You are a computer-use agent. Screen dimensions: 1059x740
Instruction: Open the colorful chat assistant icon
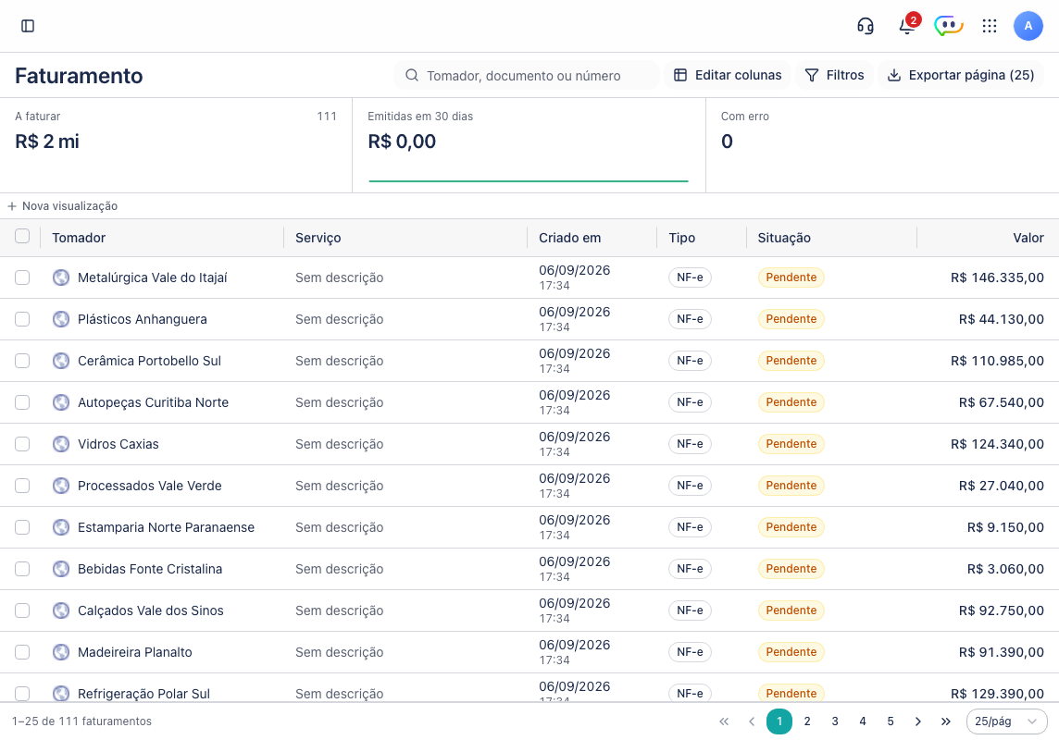(x=948, y=26)
